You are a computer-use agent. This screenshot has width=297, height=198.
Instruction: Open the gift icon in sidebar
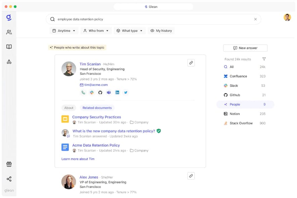(9, 164)
